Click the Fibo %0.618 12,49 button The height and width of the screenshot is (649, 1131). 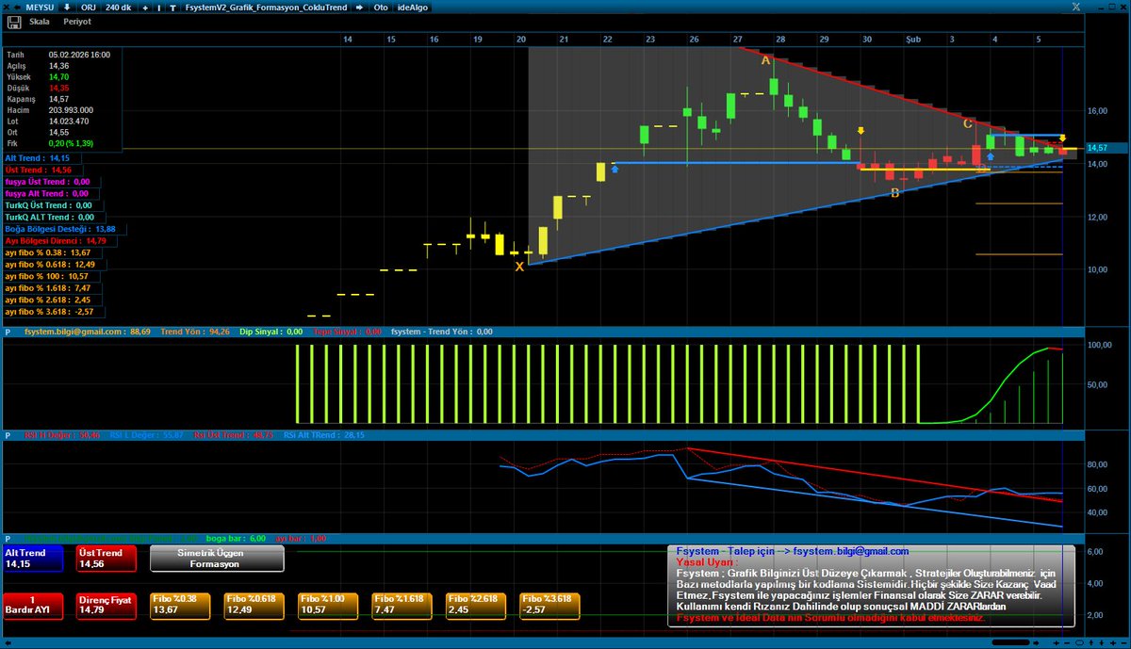254,605
